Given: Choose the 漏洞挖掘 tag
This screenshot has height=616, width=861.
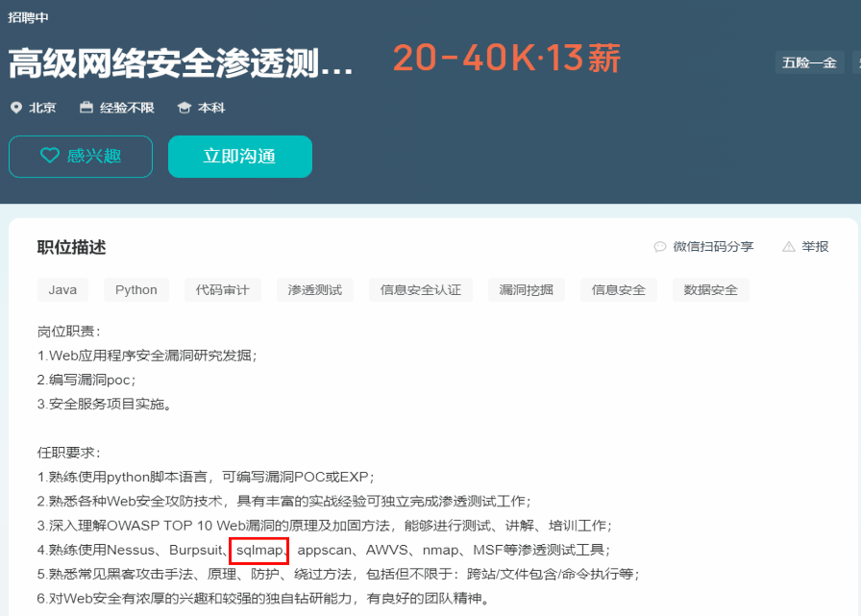Looking at the screenshot, I should (x=527, y=290).
